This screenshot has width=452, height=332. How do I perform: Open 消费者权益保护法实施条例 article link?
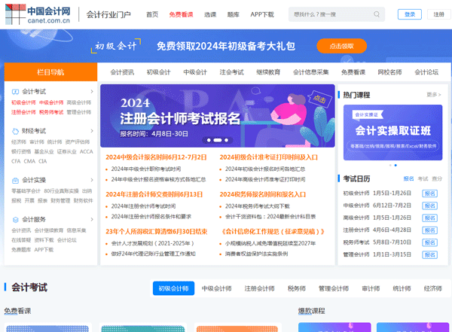(x=257, y=254)
